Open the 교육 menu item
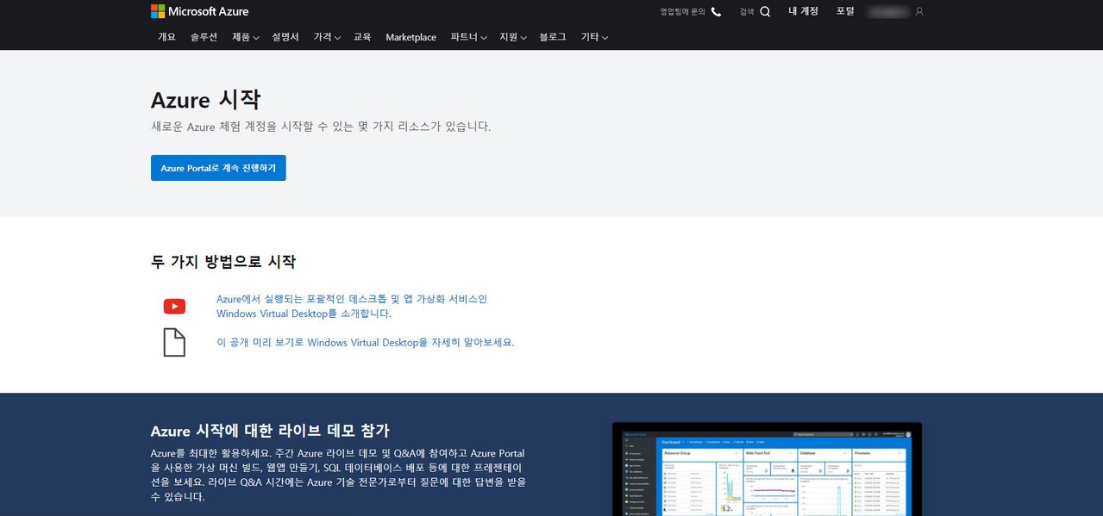 pos(362,37)
